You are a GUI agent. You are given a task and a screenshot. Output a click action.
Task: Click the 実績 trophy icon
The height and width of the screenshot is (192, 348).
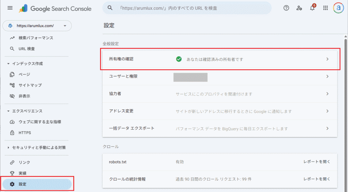click(12, 173)
